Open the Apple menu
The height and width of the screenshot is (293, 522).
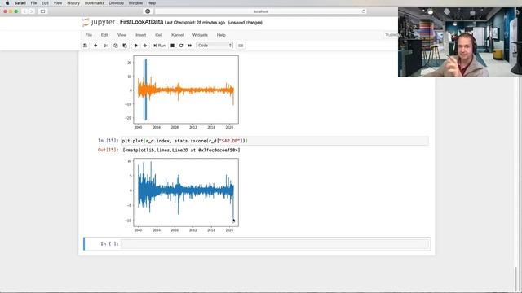pos(7,3)
